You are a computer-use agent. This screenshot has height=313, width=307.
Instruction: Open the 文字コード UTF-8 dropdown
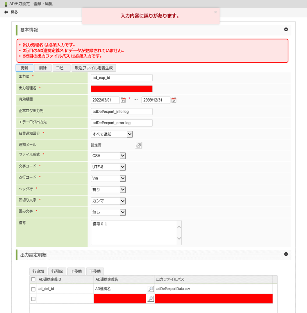(123, 167)
